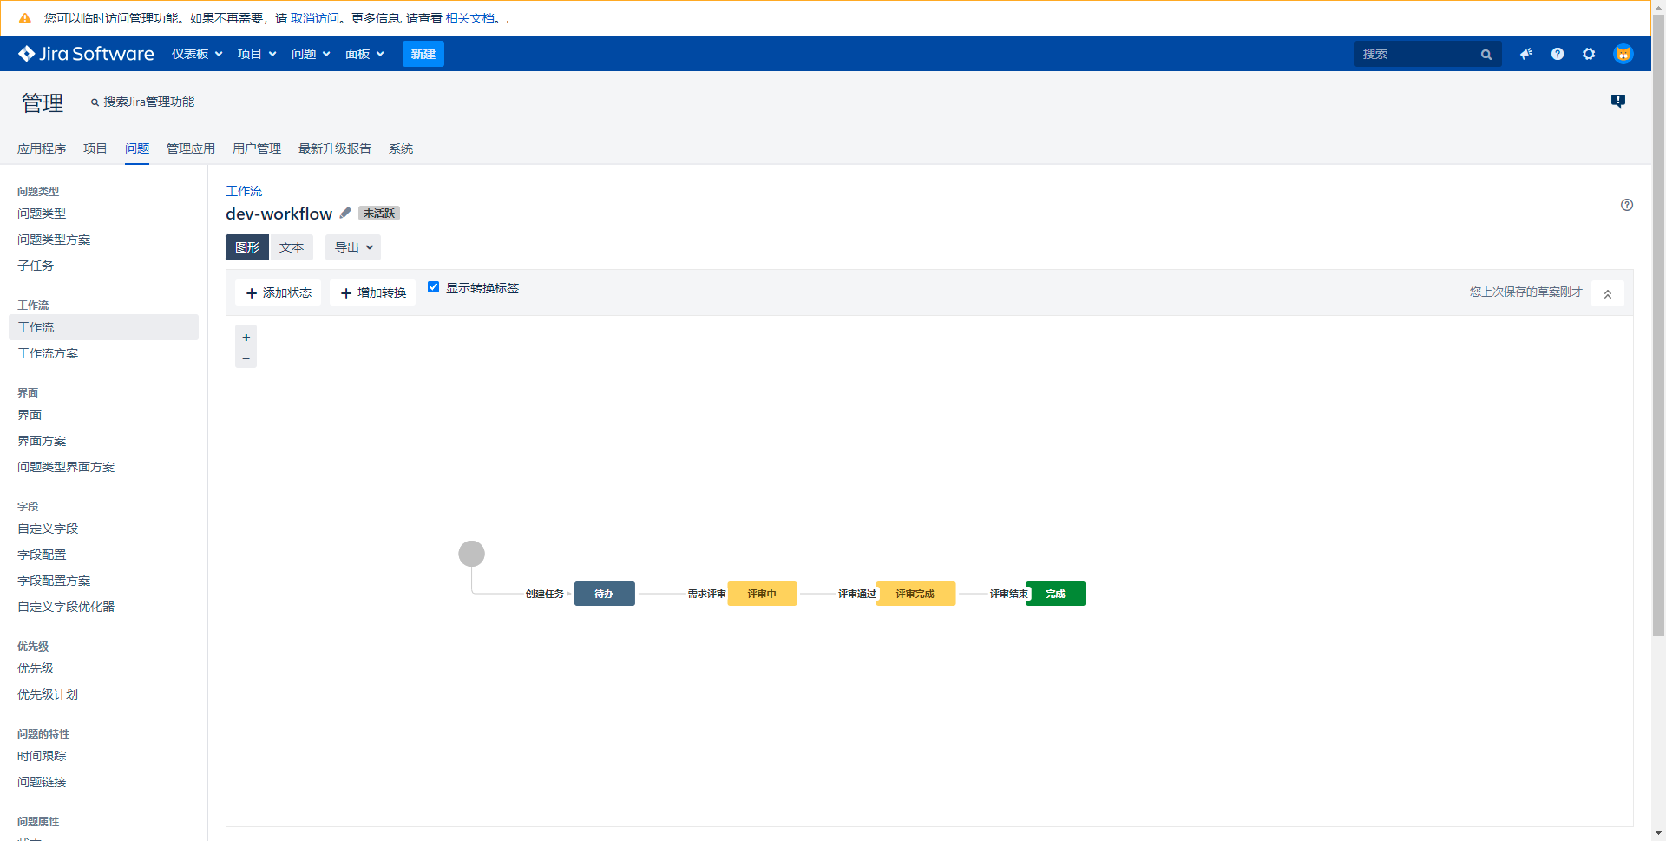Switch to the 文本 view tab
Screen dimensions: 1666x841
click(292, 247)
